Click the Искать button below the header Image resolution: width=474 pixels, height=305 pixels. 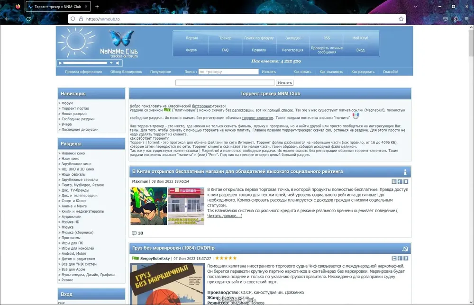285,83
